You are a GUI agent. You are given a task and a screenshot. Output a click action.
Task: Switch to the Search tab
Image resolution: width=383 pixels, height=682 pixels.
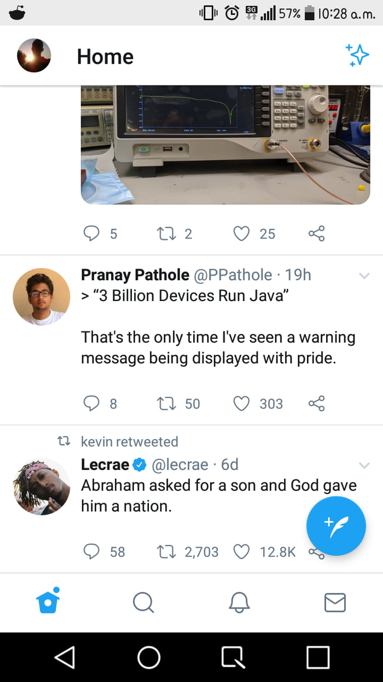[x=143, y=603]
